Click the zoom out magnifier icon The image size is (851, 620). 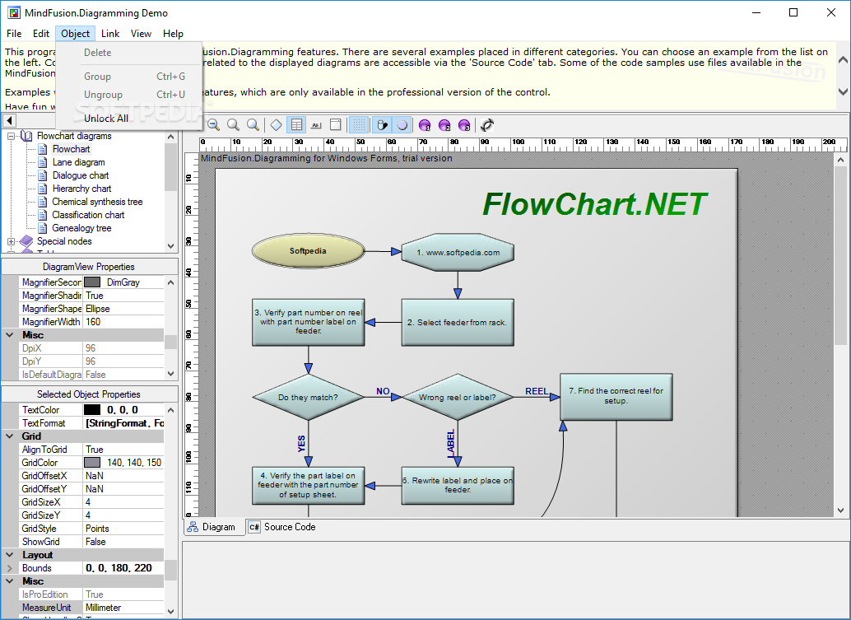coord(214,125)
